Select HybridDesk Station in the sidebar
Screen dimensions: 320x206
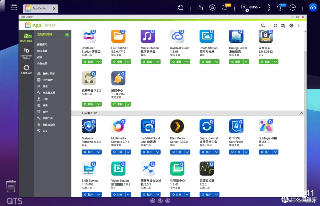point(26,53)
